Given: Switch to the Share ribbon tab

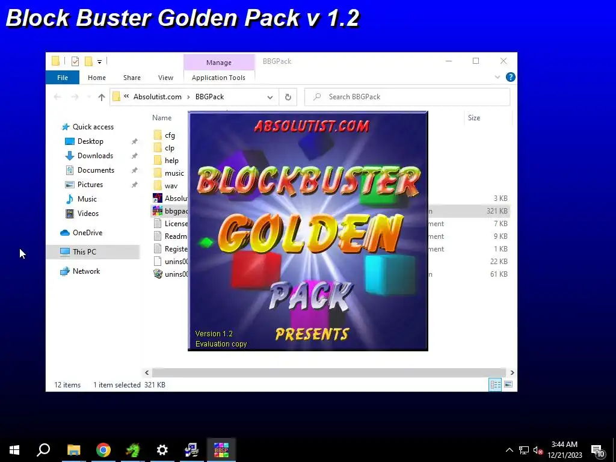Looking at the screenshot, I should click(x=132, y=78).
